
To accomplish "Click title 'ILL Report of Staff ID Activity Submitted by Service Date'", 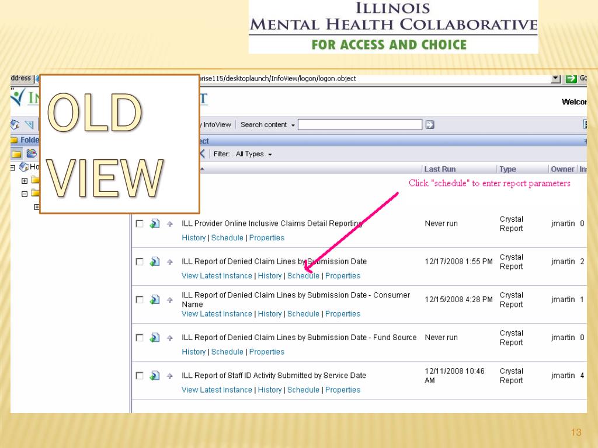I will pyautogui.click(x=274, y=376).
